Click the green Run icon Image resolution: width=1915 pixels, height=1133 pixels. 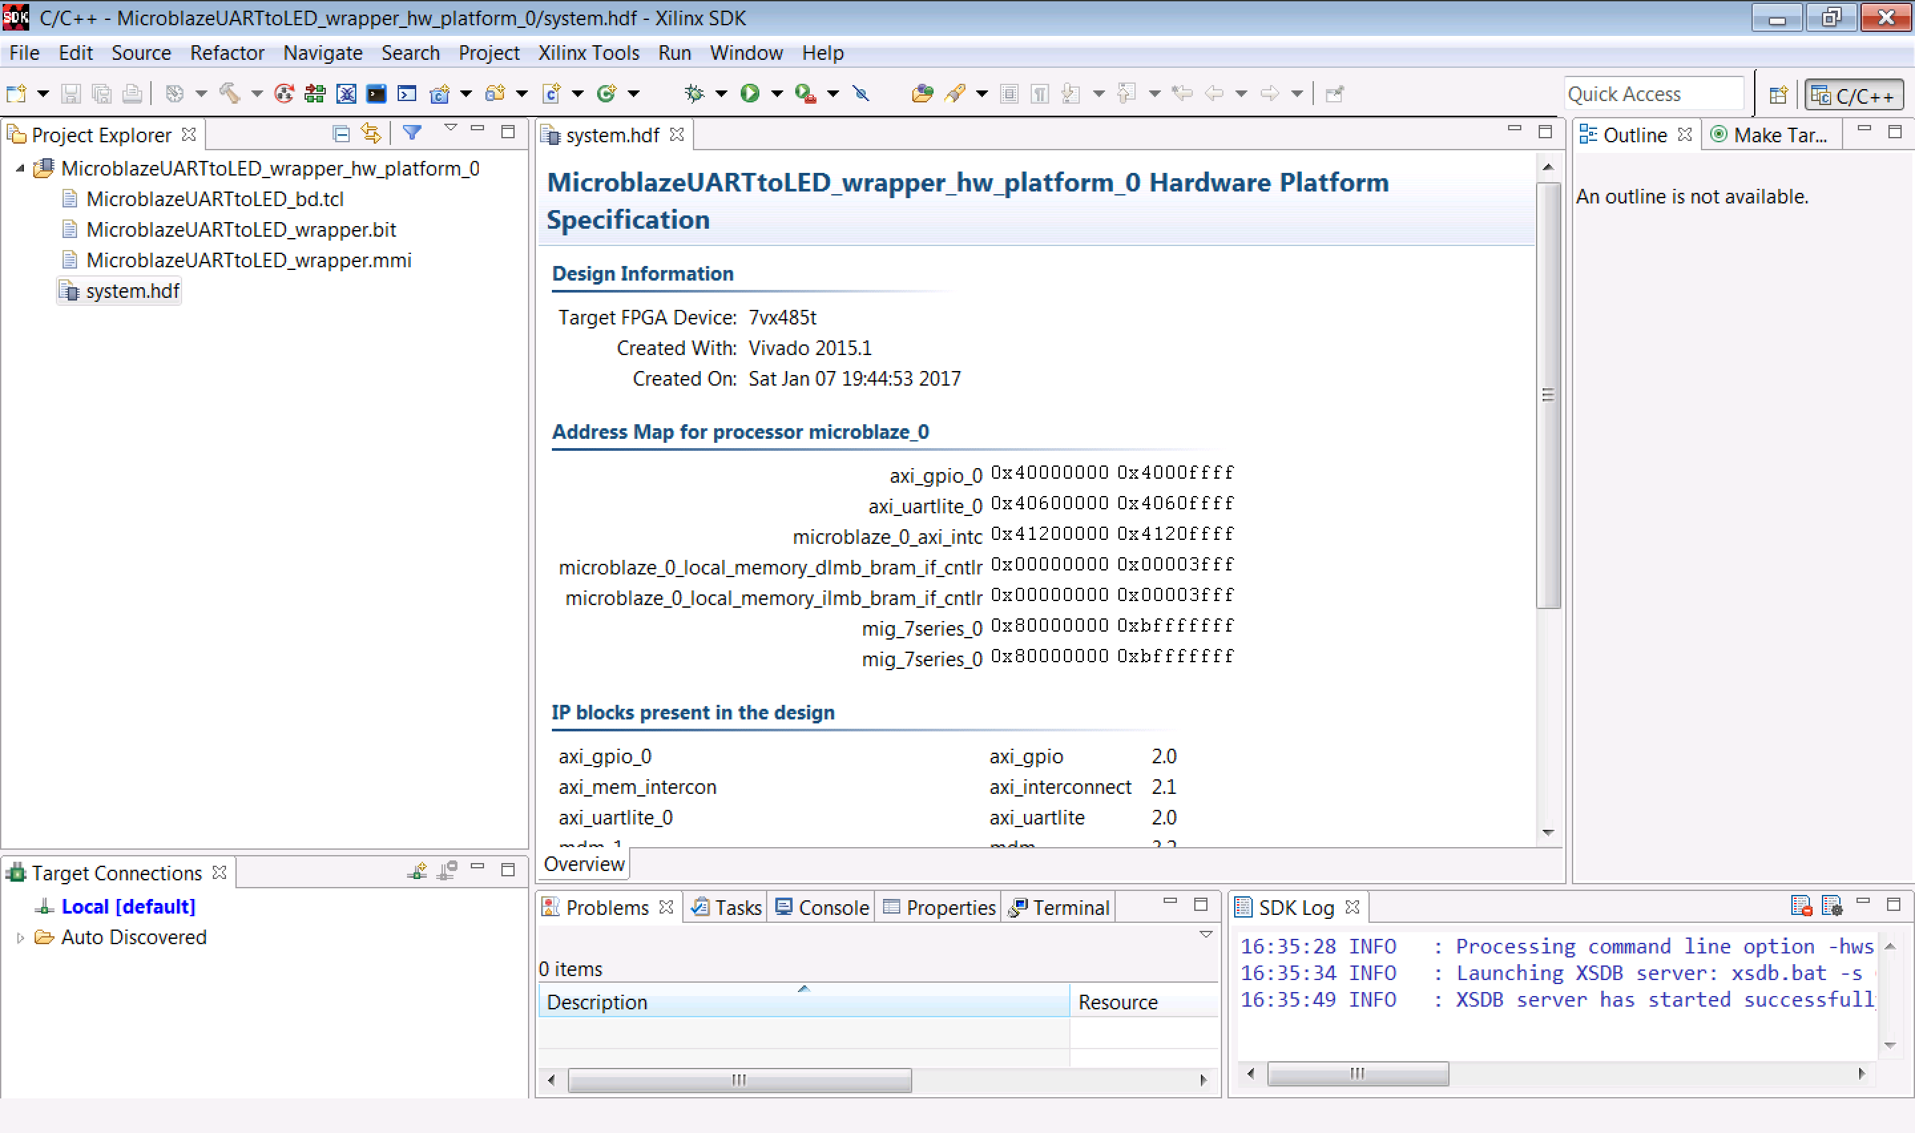click(749, 94)
